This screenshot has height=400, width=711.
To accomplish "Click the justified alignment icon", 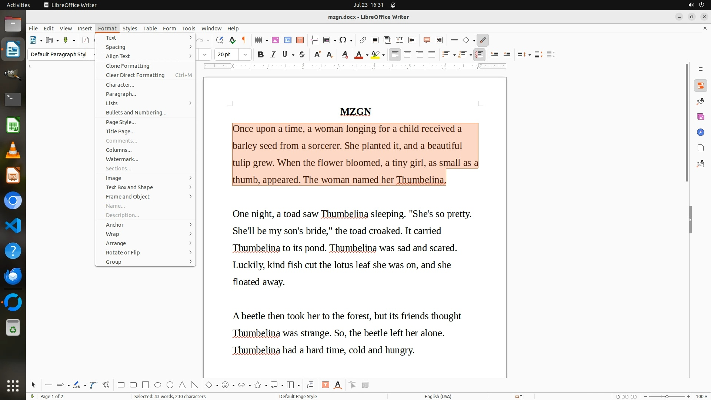I will coord(432,54).
